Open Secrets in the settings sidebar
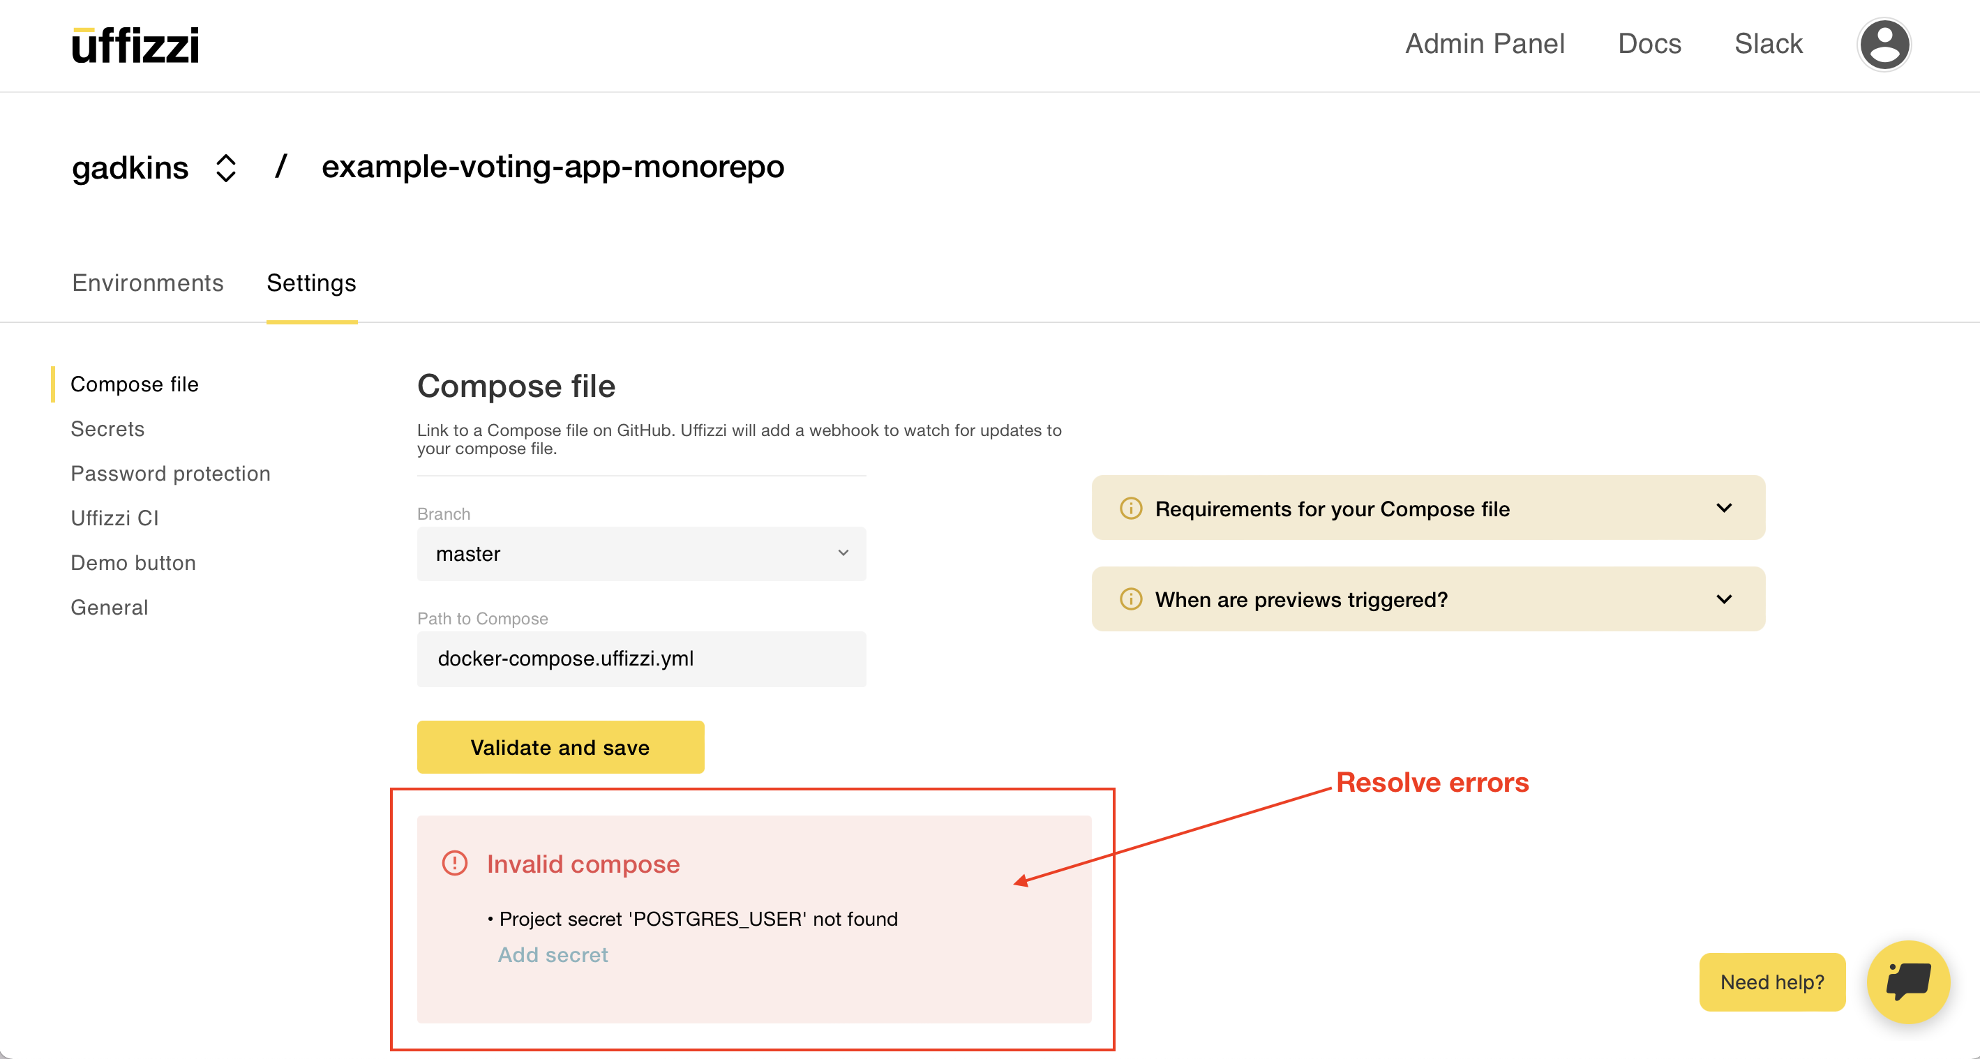1980x1059 pixels. pos(107,429)
